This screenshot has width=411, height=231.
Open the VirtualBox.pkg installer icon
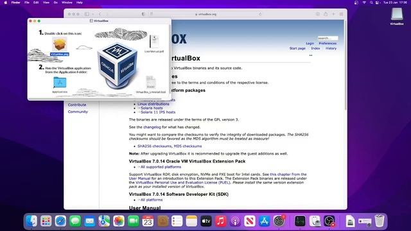click(x=60, y=44)
